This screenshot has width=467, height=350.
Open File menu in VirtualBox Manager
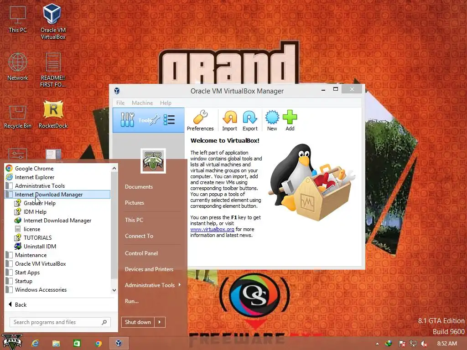(x=120, y=103)
